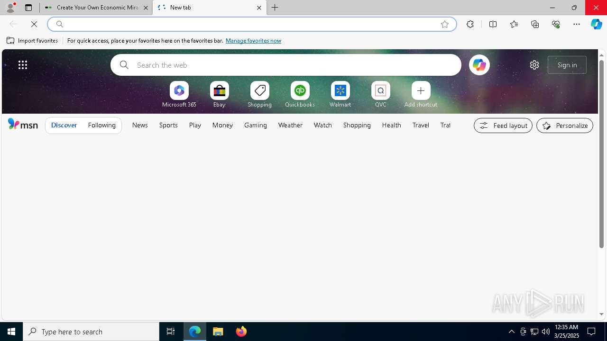607x341 pixels.
Task: Open Task View on the taskbar
Action: [x=171, y=332]
